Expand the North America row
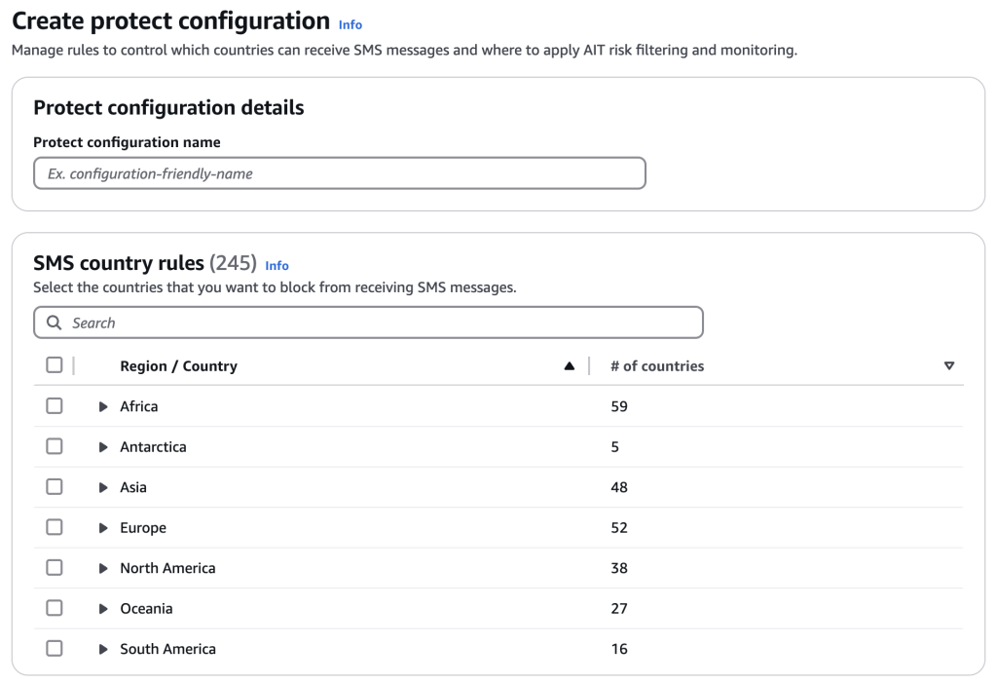Viewport: 997px width, 684px height. 103,568
